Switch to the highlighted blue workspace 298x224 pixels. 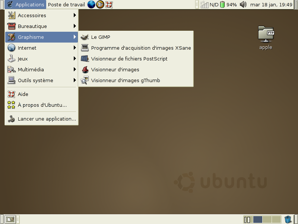point(258,220)
